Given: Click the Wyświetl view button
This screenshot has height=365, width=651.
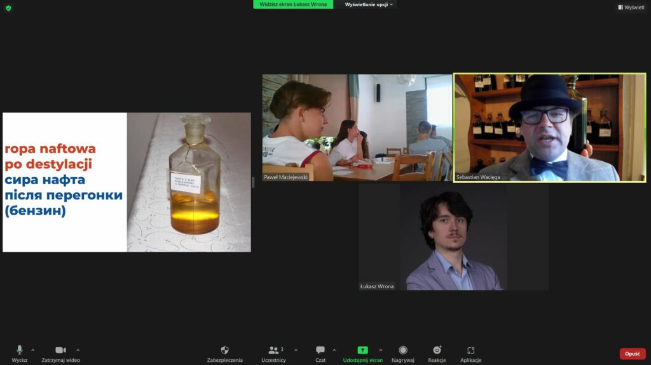Looking at the screenshot, I should point(631,8).
